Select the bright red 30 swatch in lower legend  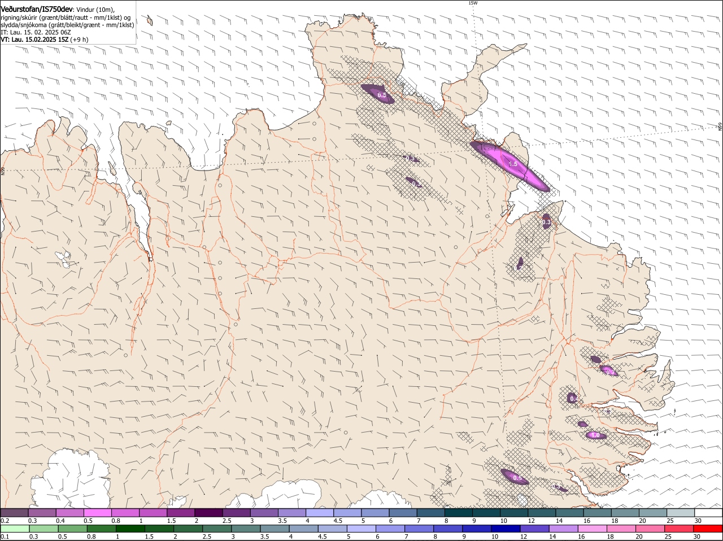(x=708, y=529)
